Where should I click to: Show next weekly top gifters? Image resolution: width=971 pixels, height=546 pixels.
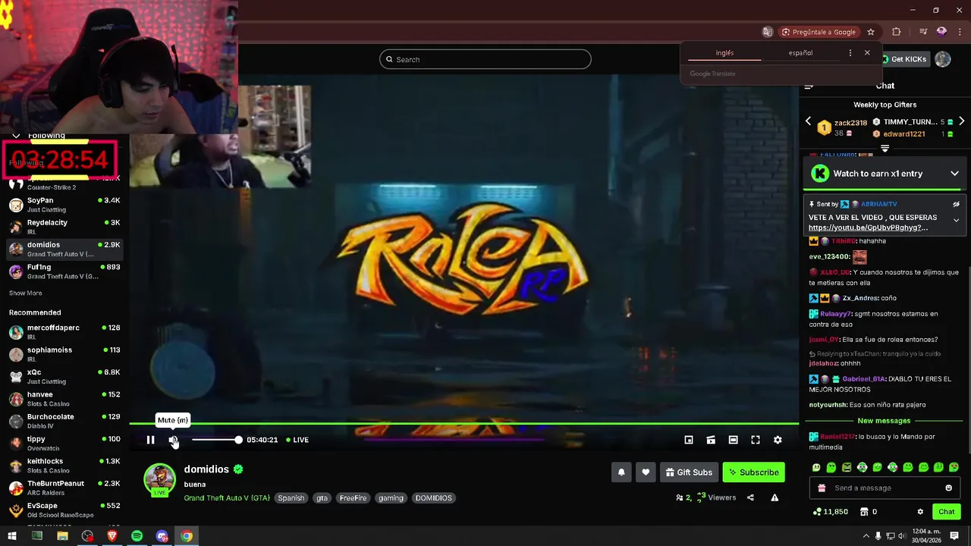961,121
